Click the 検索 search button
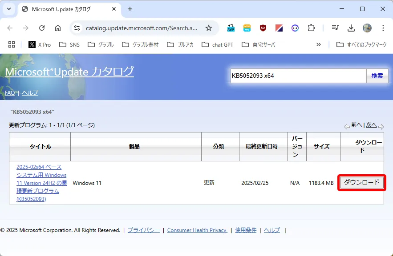 click(377, 76)
